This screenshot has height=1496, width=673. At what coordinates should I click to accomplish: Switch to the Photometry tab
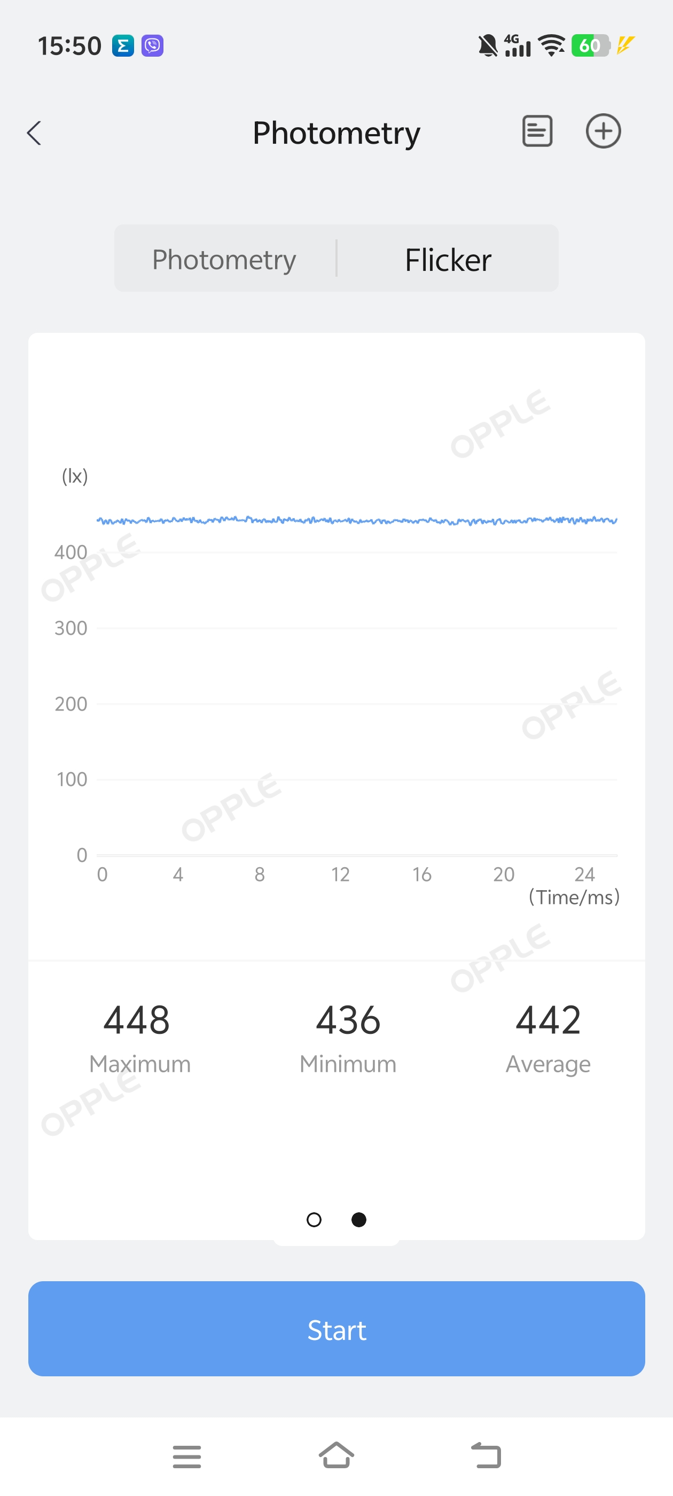click(224, 259)
